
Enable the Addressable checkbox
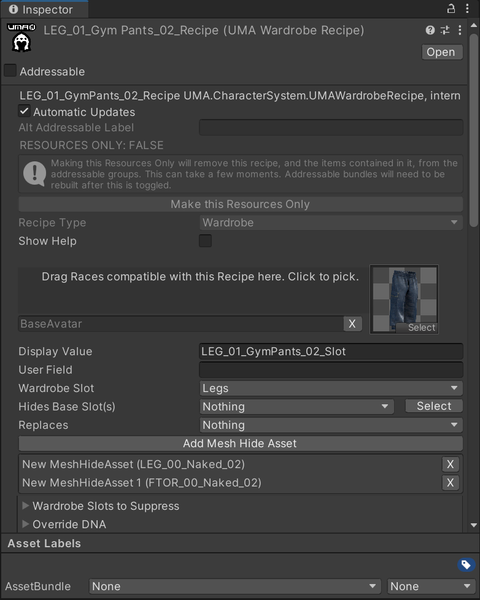(10, 71)
